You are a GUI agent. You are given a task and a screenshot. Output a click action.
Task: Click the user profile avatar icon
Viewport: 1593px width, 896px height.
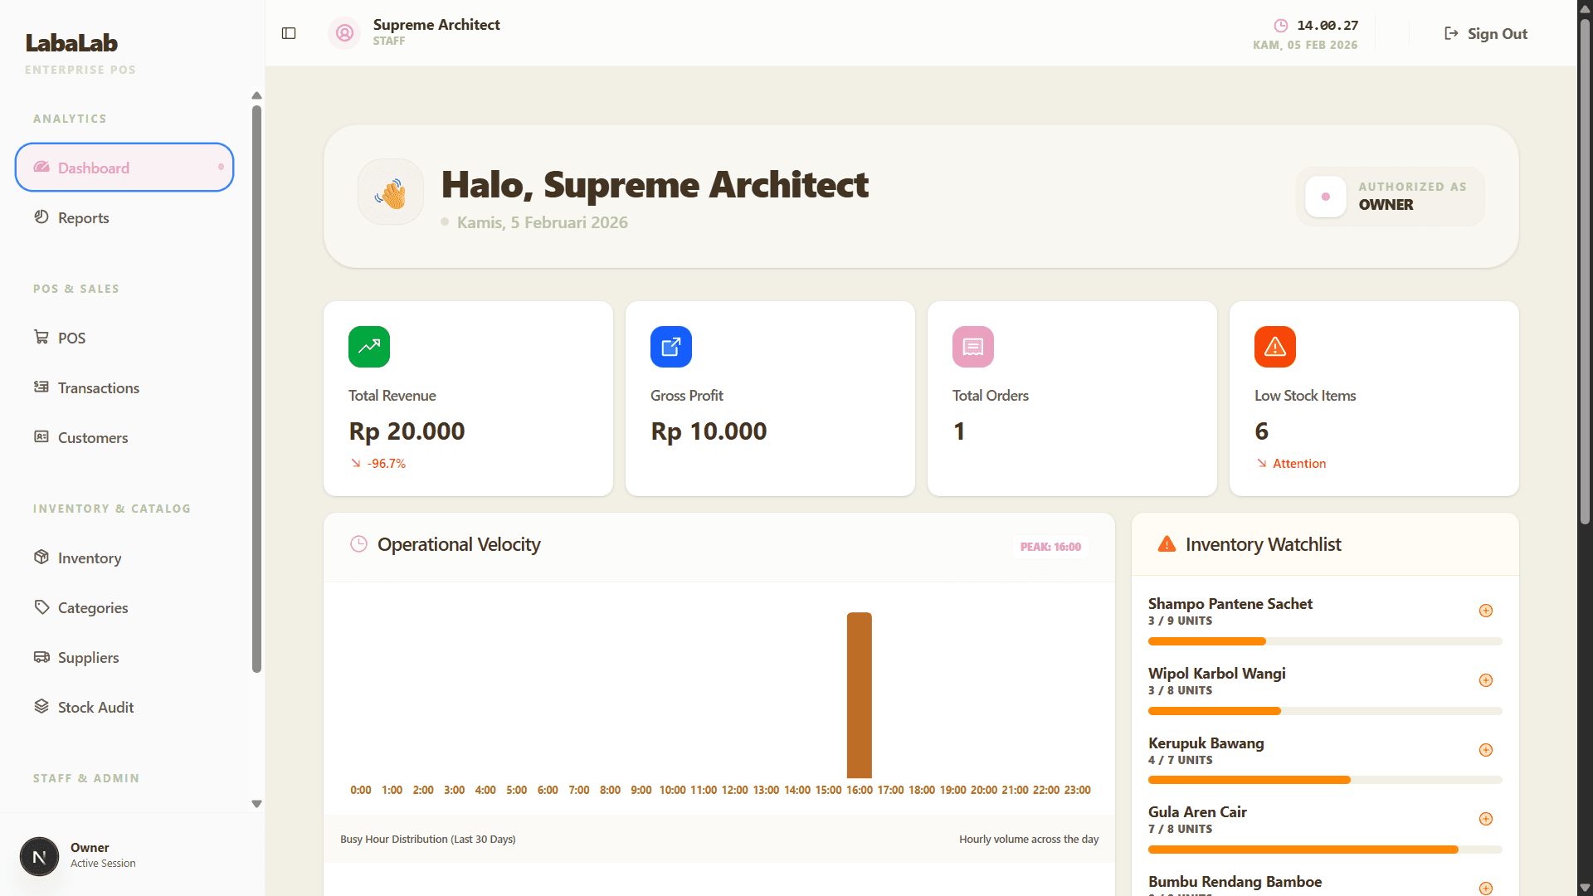pos(344,33)
